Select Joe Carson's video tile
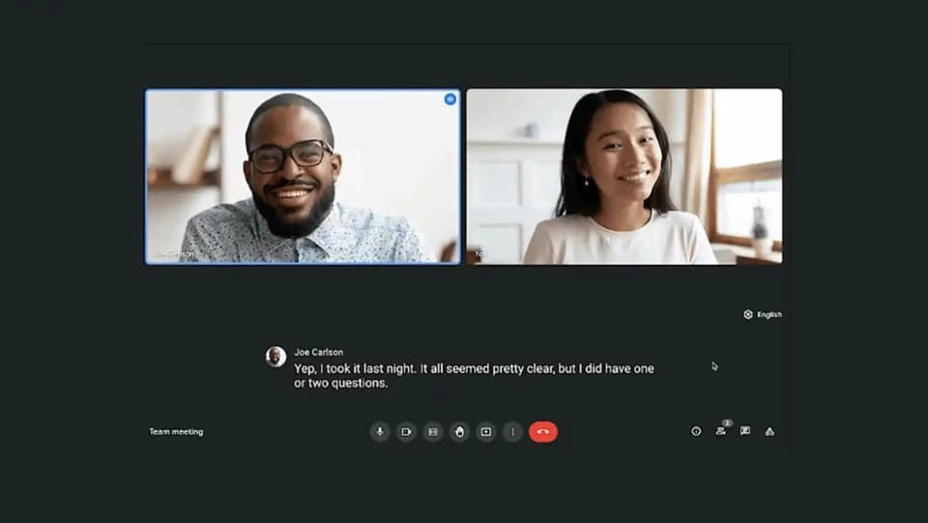 coord(303,176)
